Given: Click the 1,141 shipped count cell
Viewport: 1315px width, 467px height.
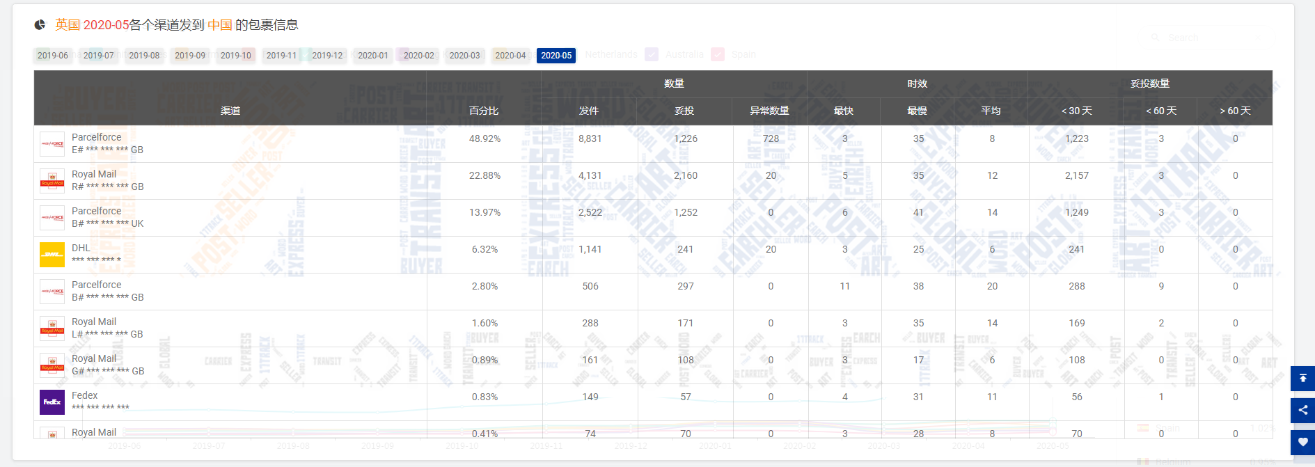Looking at the screenshot, I should click(590, 249).
